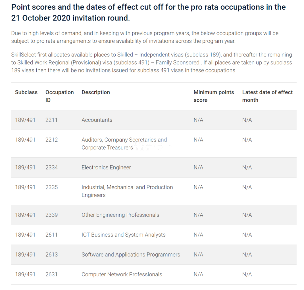Click Auditors, Company Secretaries and Corporate Treasurers
Screen dimensions: 304x290
tap(124, 144)
